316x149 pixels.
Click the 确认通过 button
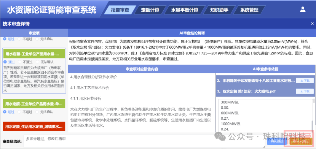coord(277,141)
